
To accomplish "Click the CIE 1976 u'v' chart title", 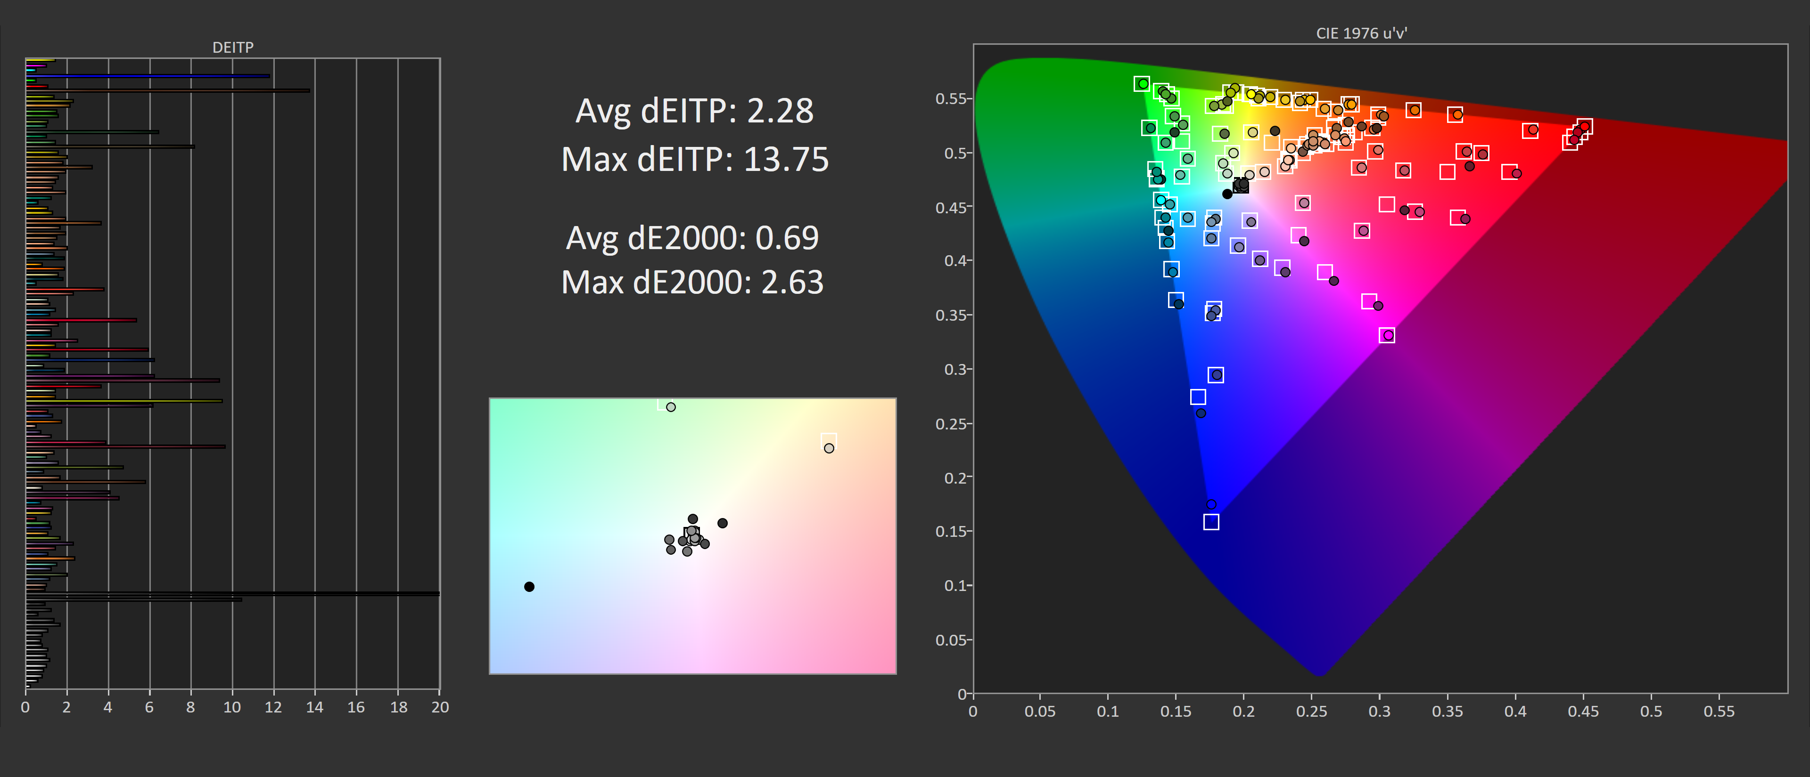I will (x=1361, y=33).
